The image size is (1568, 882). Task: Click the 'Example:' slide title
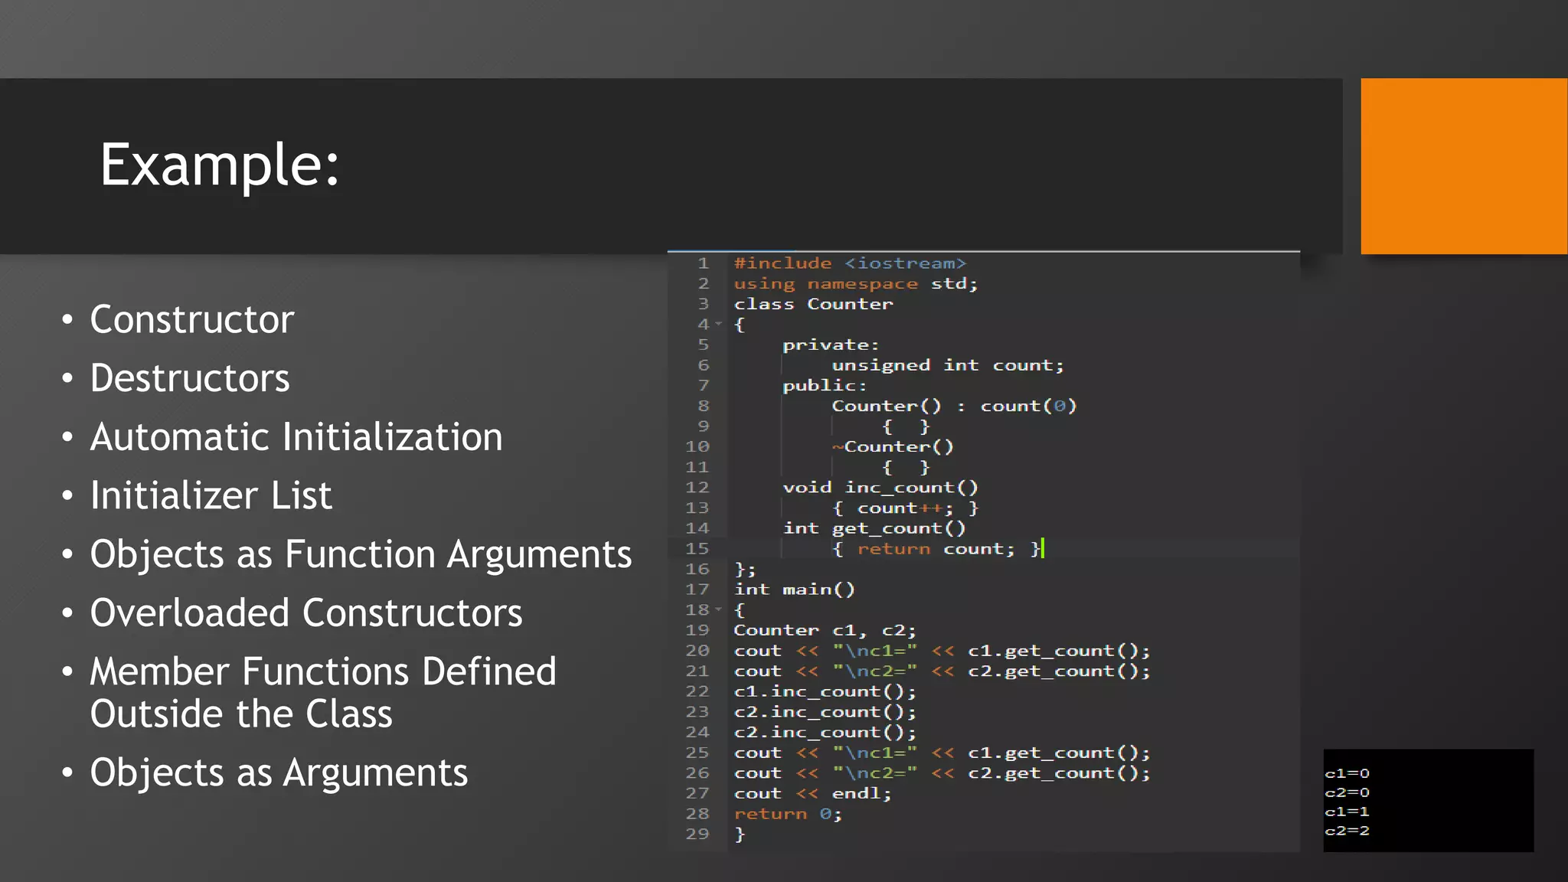point(220,165)
